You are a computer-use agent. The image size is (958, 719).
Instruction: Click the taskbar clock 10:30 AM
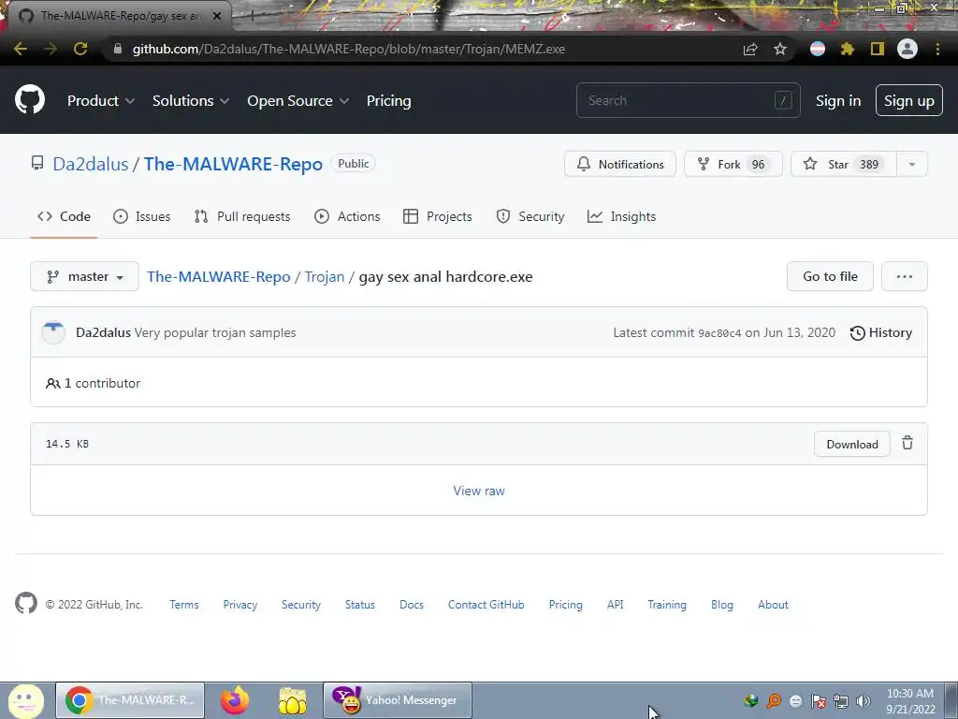click(909, 694)
